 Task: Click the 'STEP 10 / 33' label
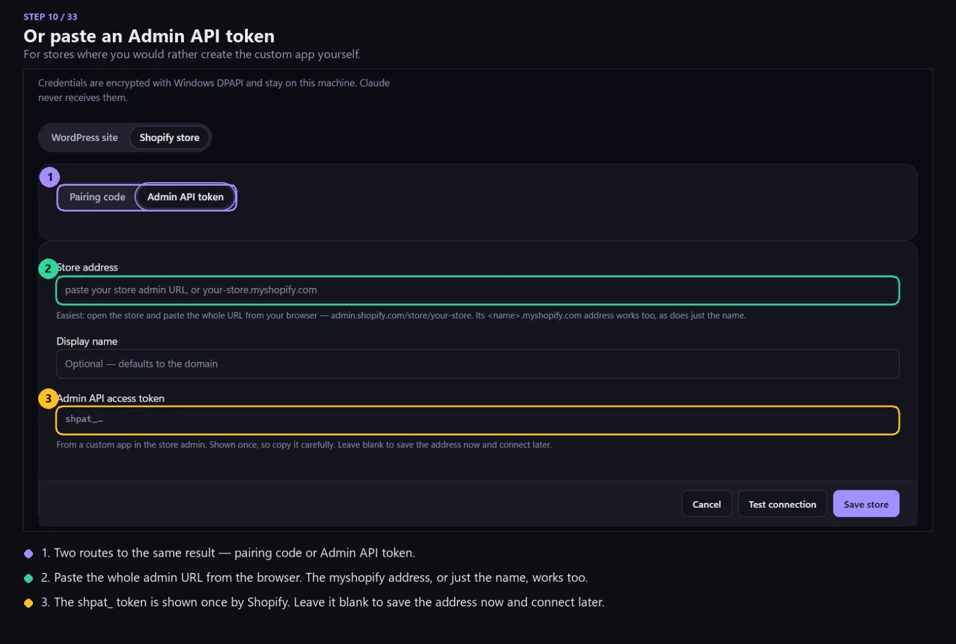(x=50, y=17)
